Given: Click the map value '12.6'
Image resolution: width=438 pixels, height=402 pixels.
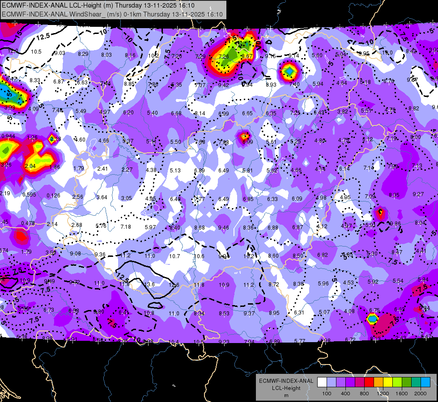Looking at the screenshot, I should tap(174, 285).
